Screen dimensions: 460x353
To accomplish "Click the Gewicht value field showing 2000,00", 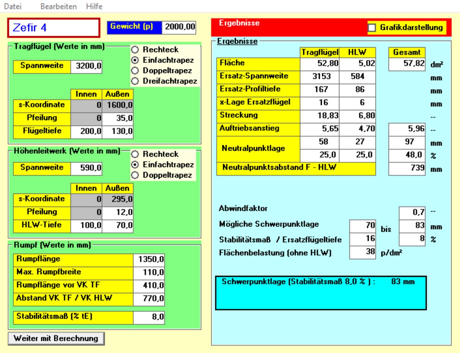I will click(x=179, y=27).
